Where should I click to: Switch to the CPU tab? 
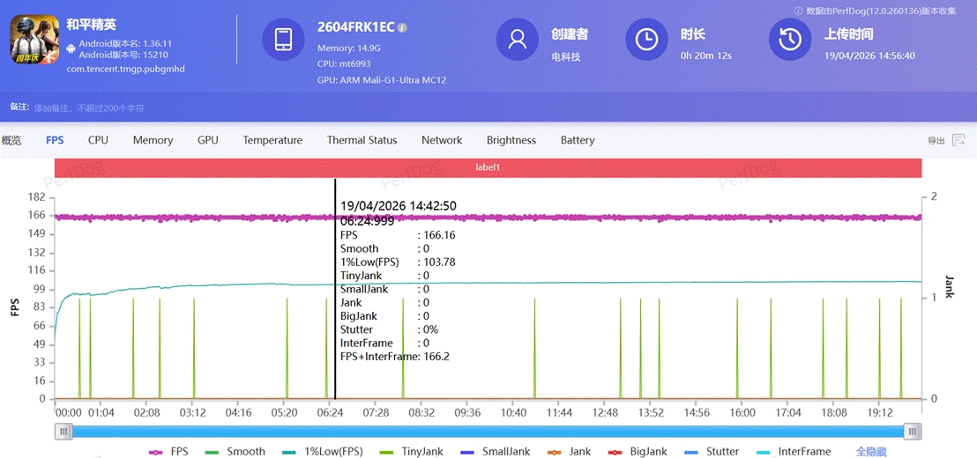[x=98, y=140]
